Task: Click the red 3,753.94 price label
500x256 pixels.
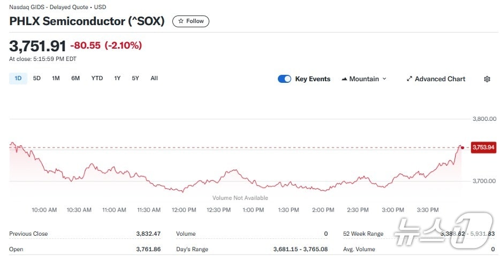Action: tap(483, 148)
